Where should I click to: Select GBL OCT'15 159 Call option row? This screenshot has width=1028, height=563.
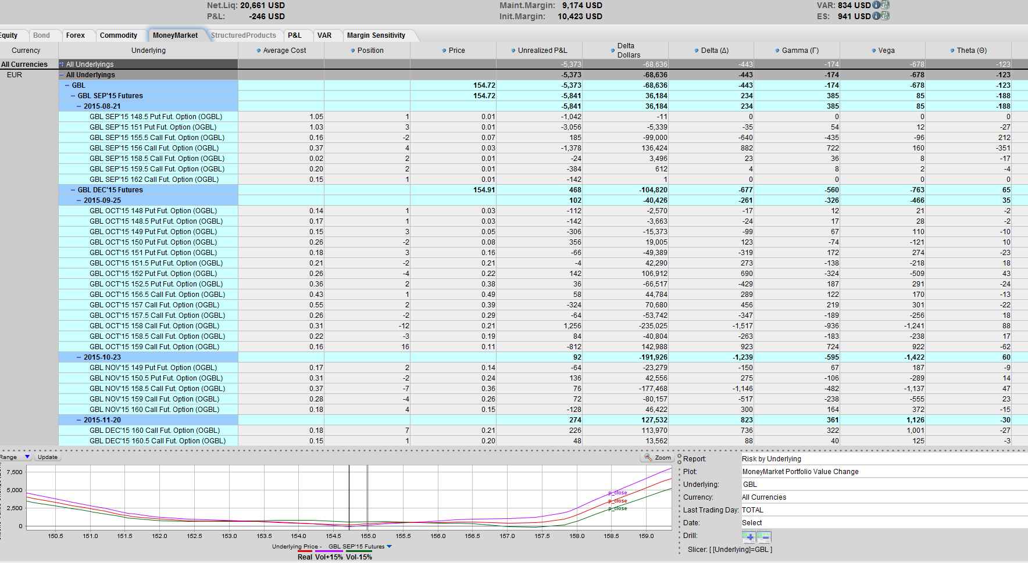(x=543, y=347)
